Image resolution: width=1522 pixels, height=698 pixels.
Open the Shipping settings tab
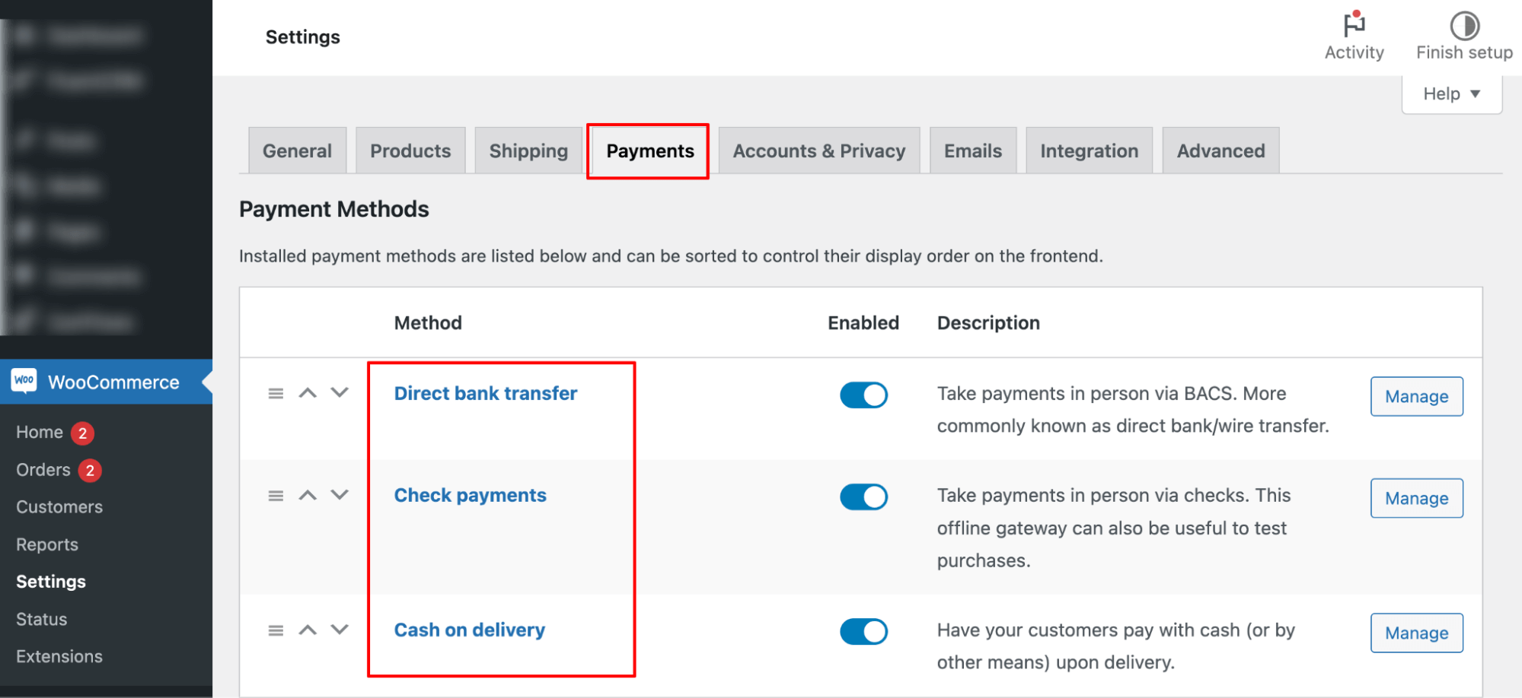[x=528, y=151]
